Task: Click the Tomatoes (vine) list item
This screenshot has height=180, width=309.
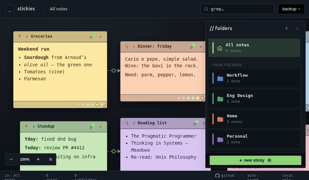Action: click(44, 72)
